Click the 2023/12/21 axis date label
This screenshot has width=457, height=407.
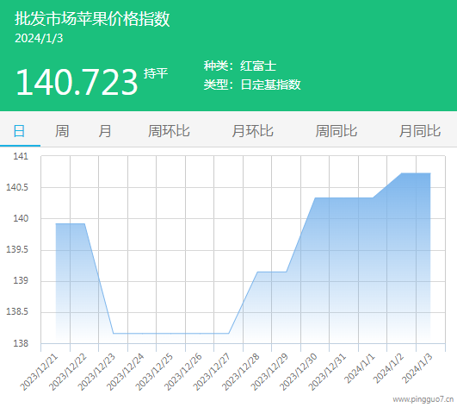coord(39,372)
